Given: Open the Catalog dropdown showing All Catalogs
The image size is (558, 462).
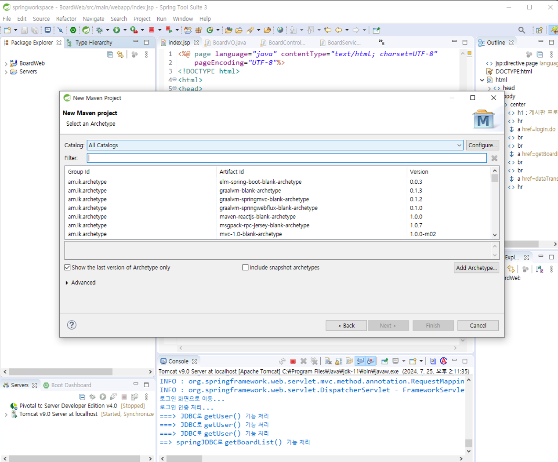Looking at the screenshot, I should pyautogui.click(x=275, y=145).
